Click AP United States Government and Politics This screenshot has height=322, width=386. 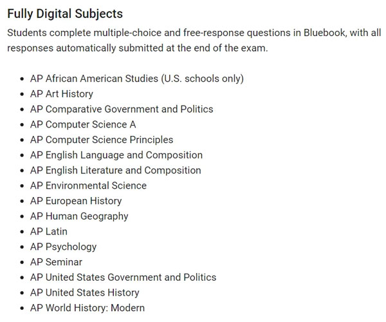tap(123, 277)
